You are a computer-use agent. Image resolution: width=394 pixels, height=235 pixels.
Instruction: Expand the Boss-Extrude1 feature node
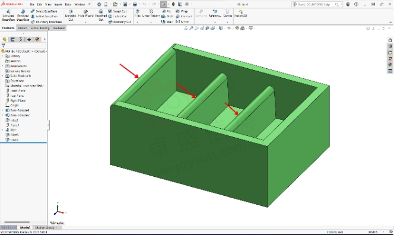point(3,110)
